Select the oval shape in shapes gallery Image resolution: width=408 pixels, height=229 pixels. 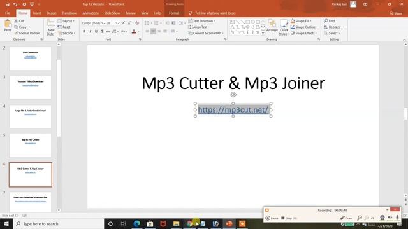(x=252, y=22)
